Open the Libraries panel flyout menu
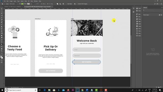The image size is (163, 92). click(x=162, y=7)
